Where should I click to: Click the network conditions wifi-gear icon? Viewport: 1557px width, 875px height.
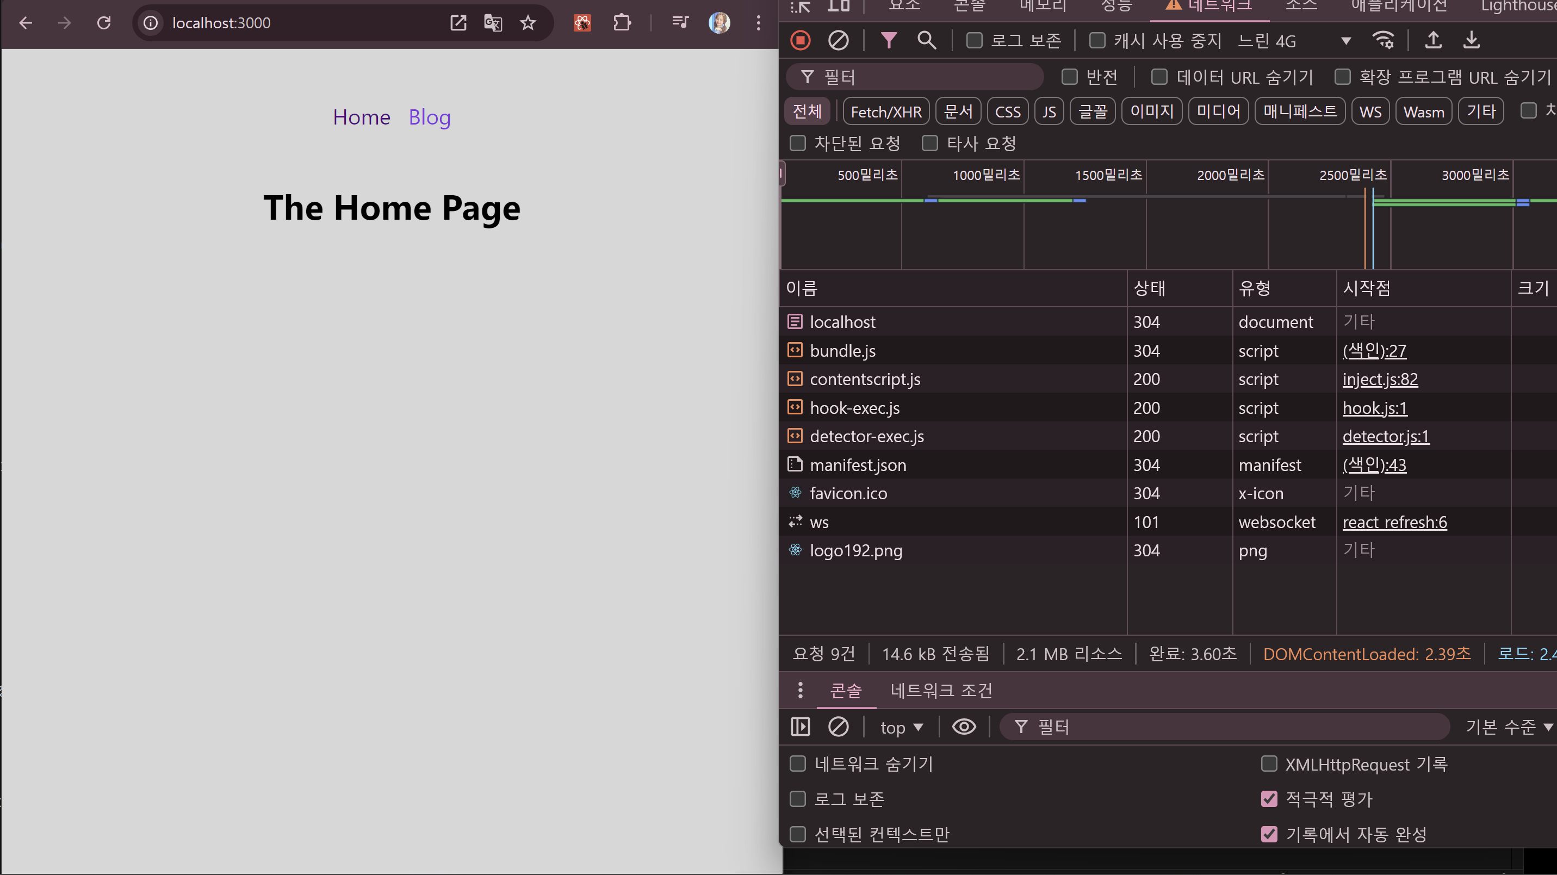pyautogui.click(x=1383, y=40)
